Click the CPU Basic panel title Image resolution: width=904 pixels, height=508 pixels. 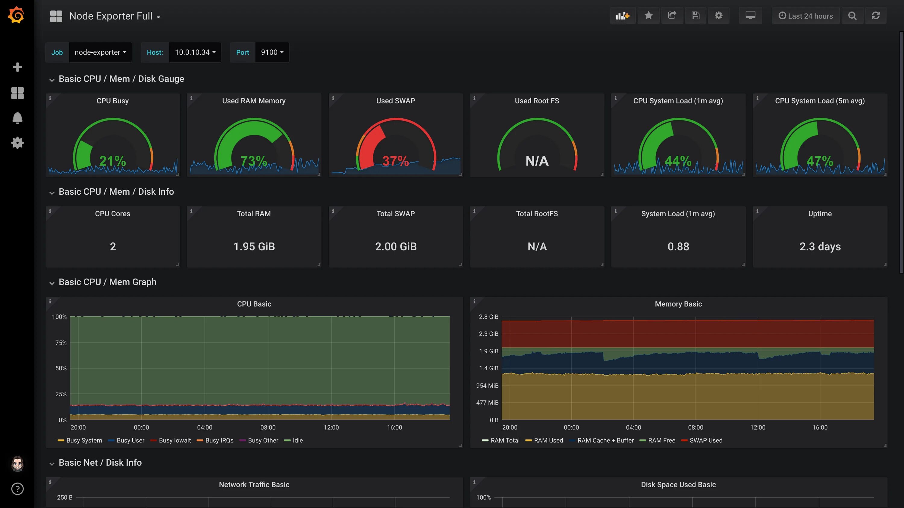254,304
